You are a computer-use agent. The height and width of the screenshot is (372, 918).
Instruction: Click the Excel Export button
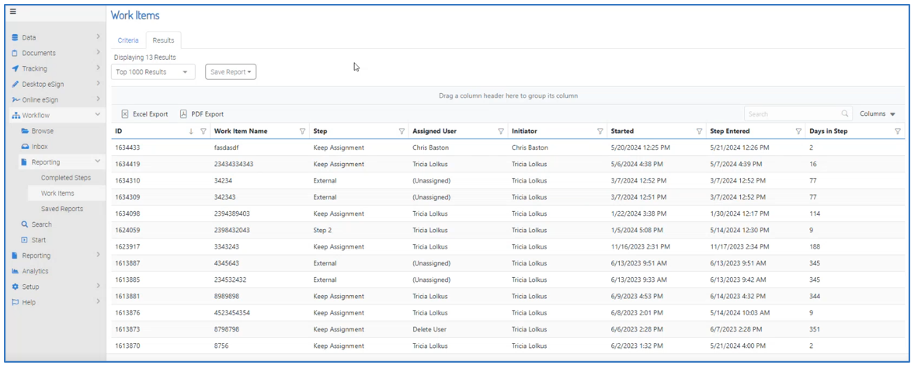click(144, 114)
